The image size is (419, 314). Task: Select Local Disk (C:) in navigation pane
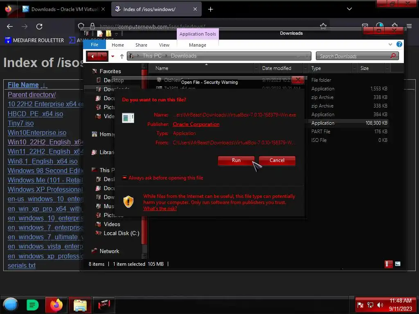pyautogui.click(x=121, y=233)
